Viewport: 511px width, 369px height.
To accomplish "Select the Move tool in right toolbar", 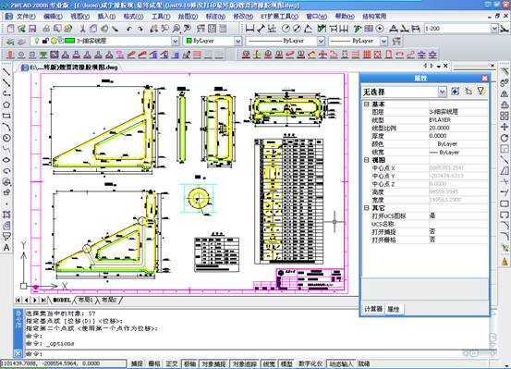I will tap(505, 127).
